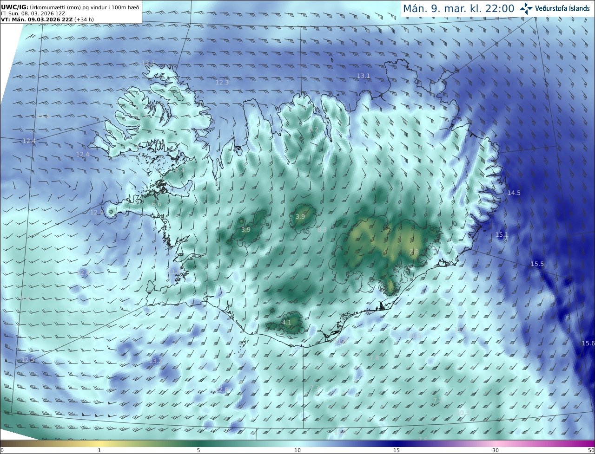The height and width of the screenshot is (454, 595).
Task: Click the 15.5 value southeast of Iceland
Action: coord(537,264)
